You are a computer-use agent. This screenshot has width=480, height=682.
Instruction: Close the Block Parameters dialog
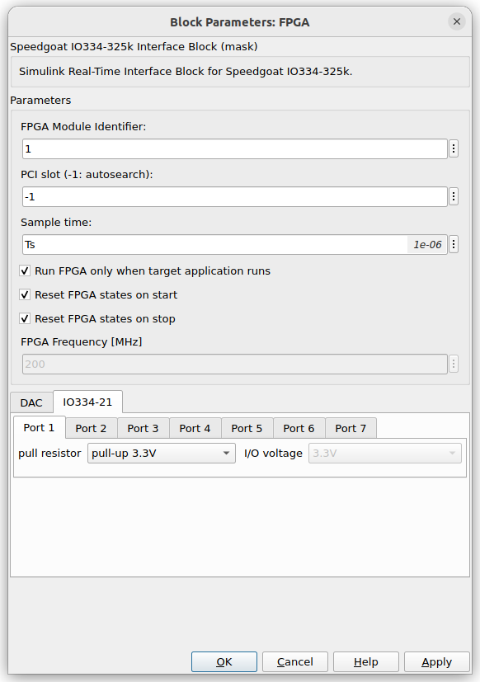457,21
